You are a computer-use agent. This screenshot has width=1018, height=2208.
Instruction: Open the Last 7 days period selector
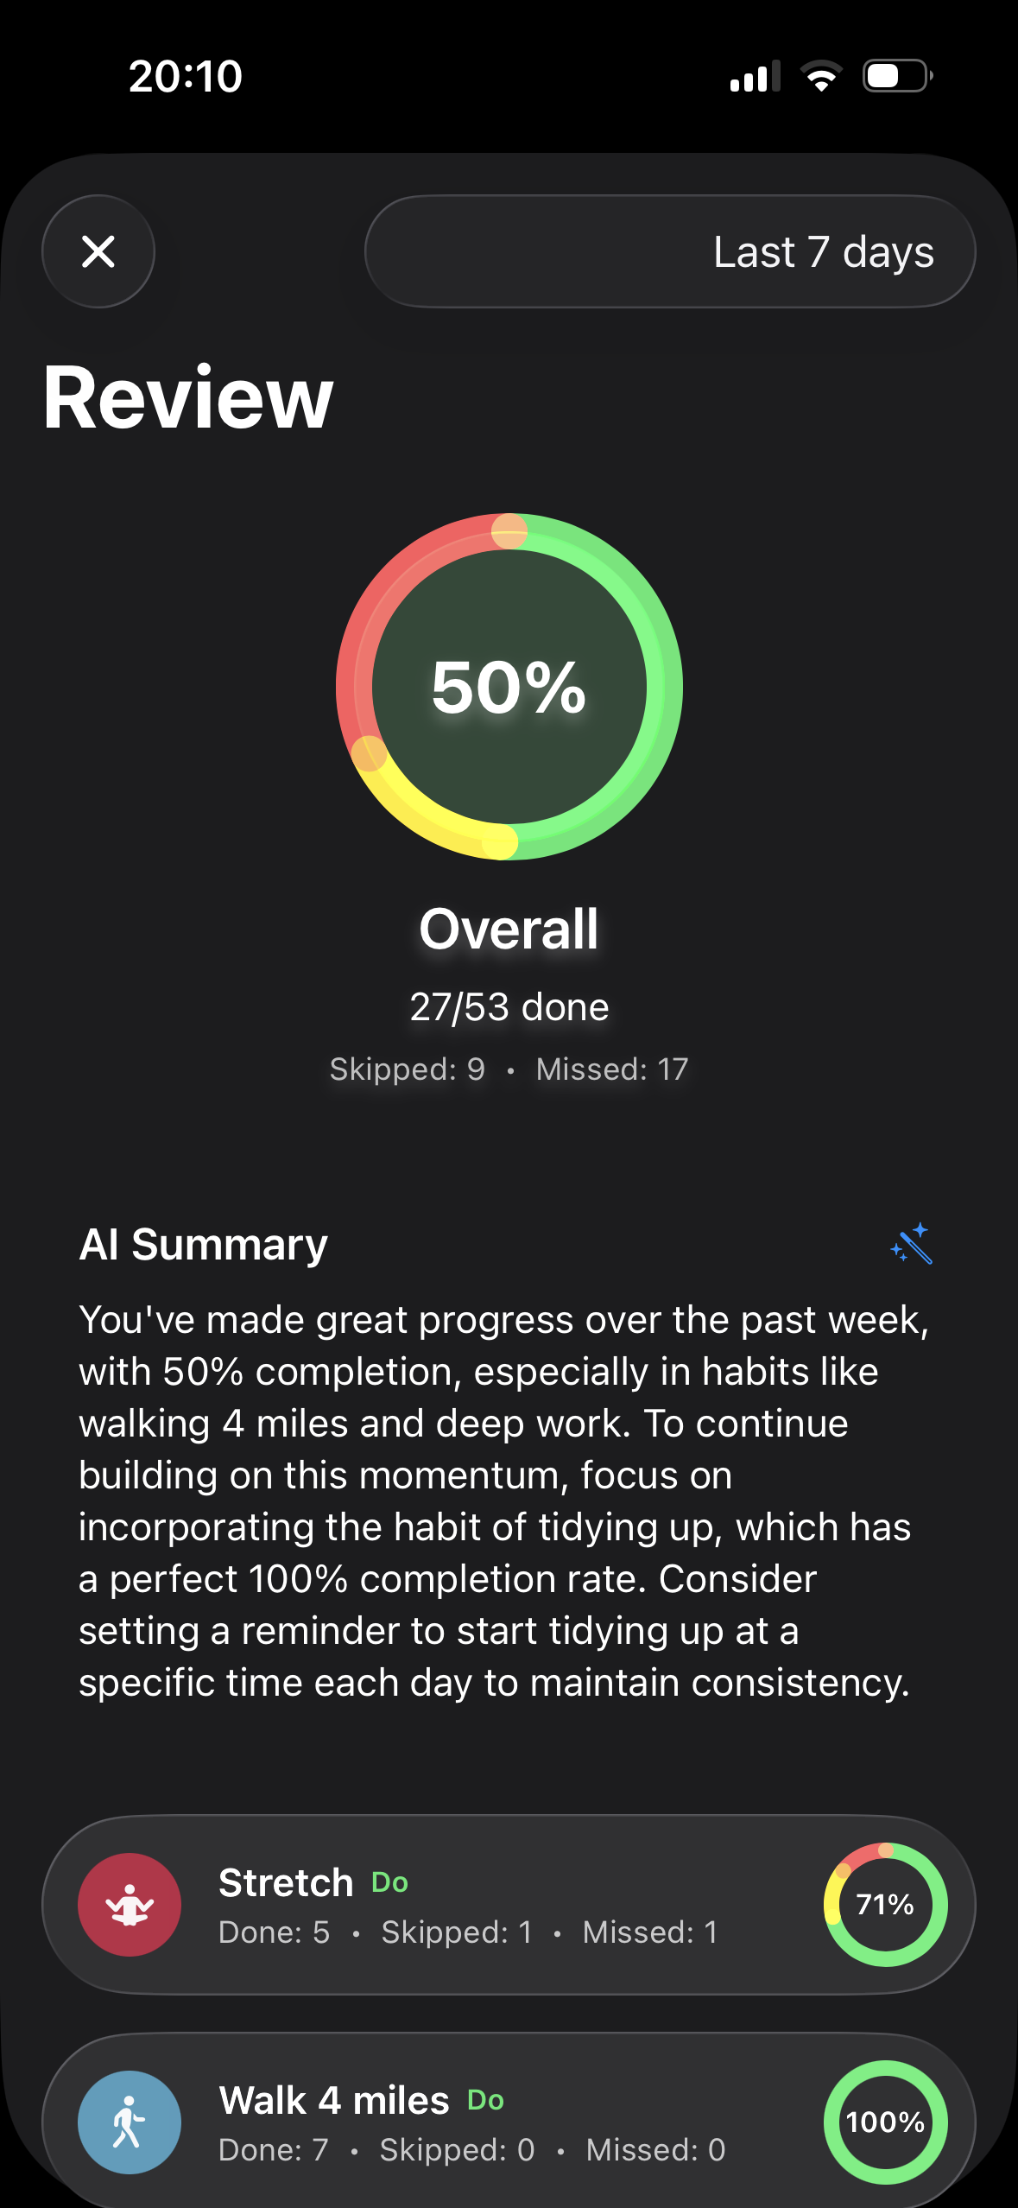pyautogui.click(x=670, y=251)
